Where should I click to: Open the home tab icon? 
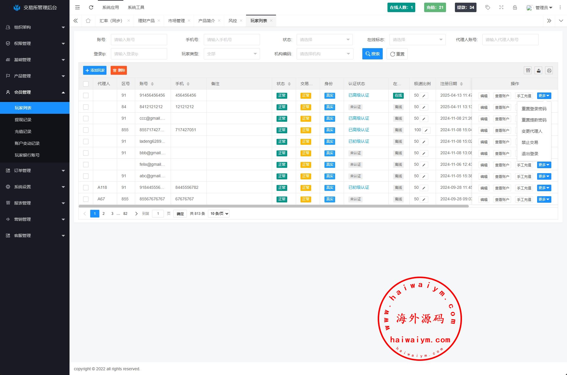pyautogui.click(x=88, y=21)
